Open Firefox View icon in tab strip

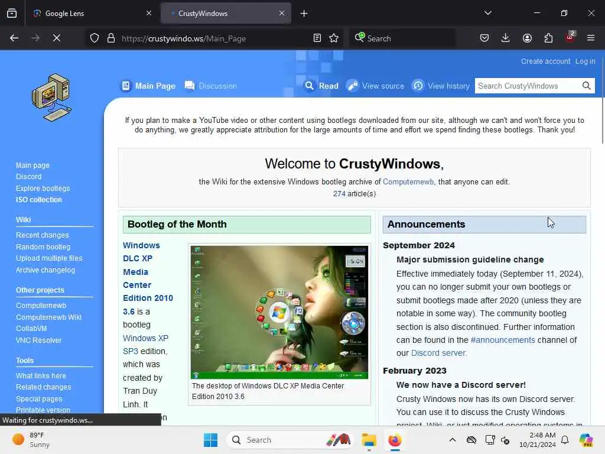(12, 14)
